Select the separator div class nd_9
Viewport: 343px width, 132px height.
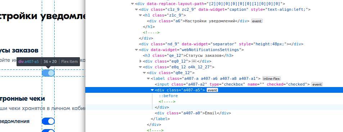tap(221, 44)
